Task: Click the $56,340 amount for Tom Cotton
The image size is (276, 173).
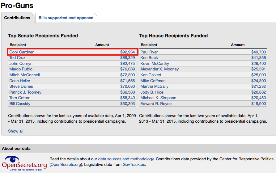Action: click(127, 98)
